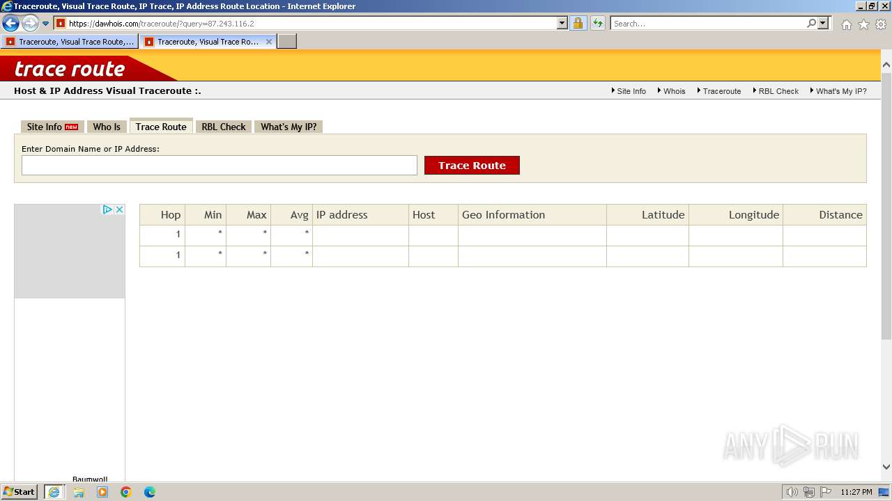Click the browser Forward arrow button

point(30,23)
